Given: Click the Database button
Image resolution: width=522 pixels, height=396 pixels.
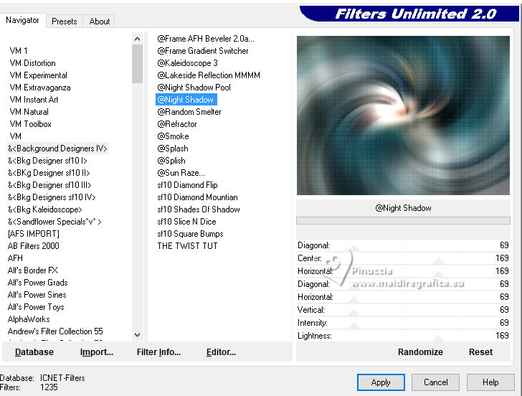Looking at the screenshot, I should 34,352.
